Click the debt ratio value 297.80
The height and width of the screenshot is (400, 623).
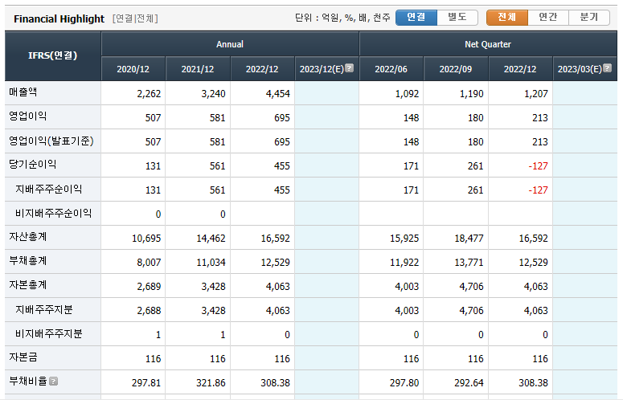[404, 383]
